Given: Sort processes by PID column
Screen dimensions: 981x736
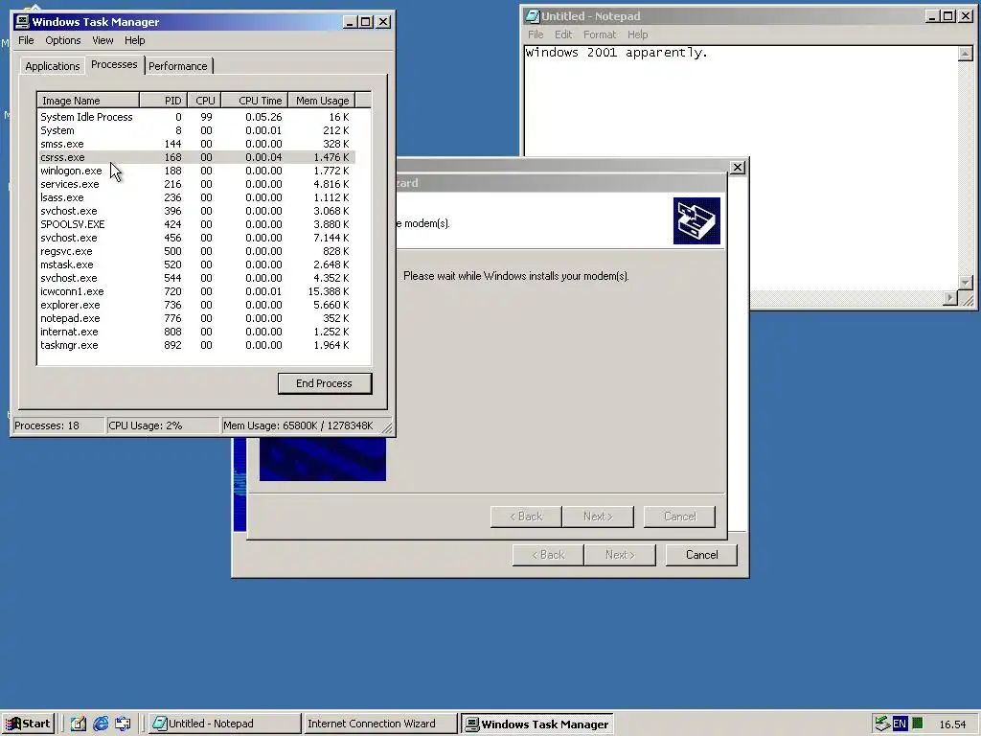Looking at the screenshot, I should [x=163, y=100].
